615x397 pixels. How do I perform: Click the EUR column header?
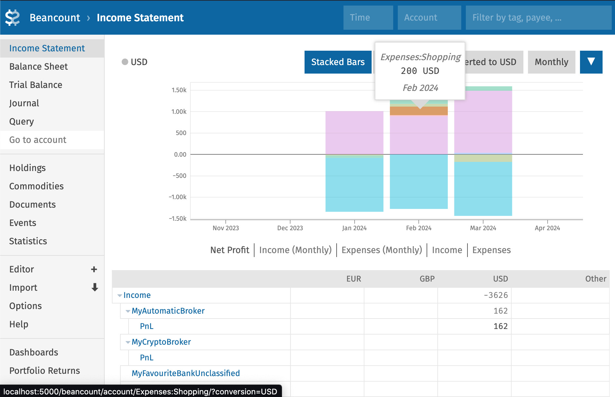353,279
